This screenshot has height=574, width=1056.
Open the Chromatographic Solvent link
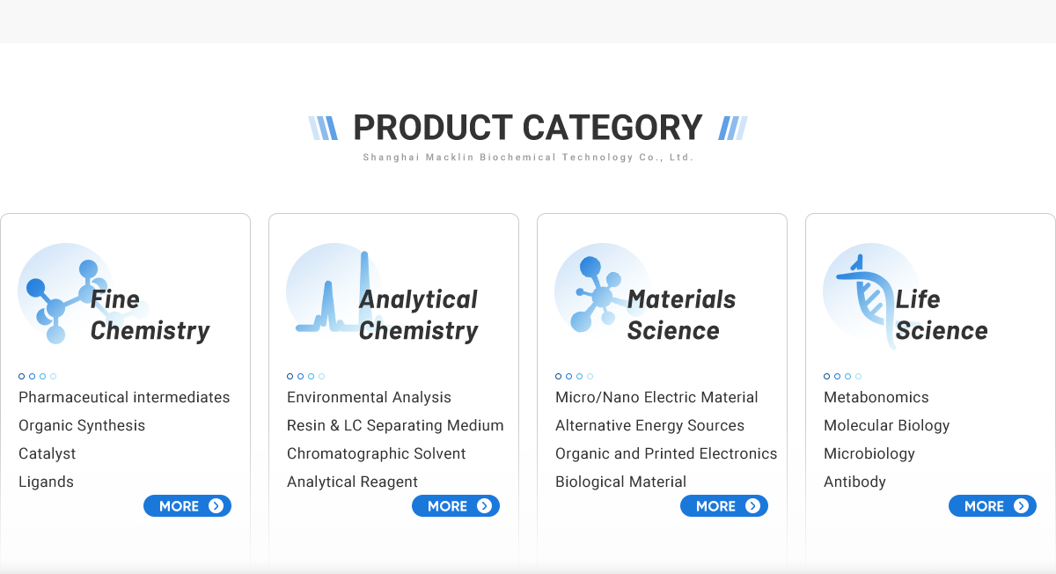tap(376, 454)
